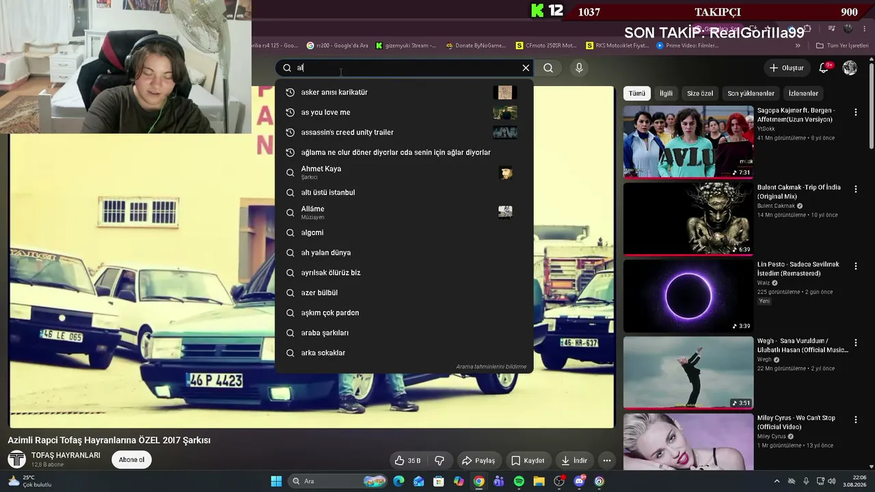Select the 'azer bülbül' suggestion
Screen dimensions: 875x492
click(404, 292)
